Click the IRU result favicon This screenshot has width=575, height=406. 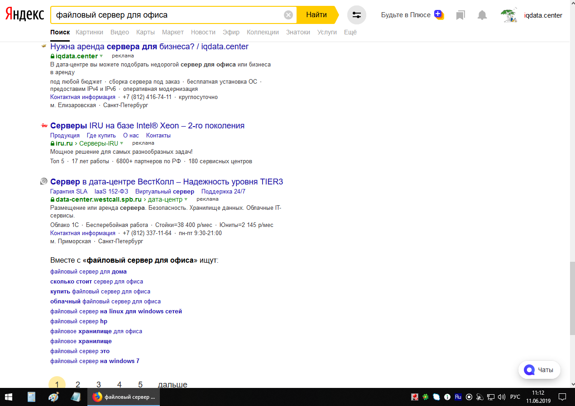[x=44, y=126]
